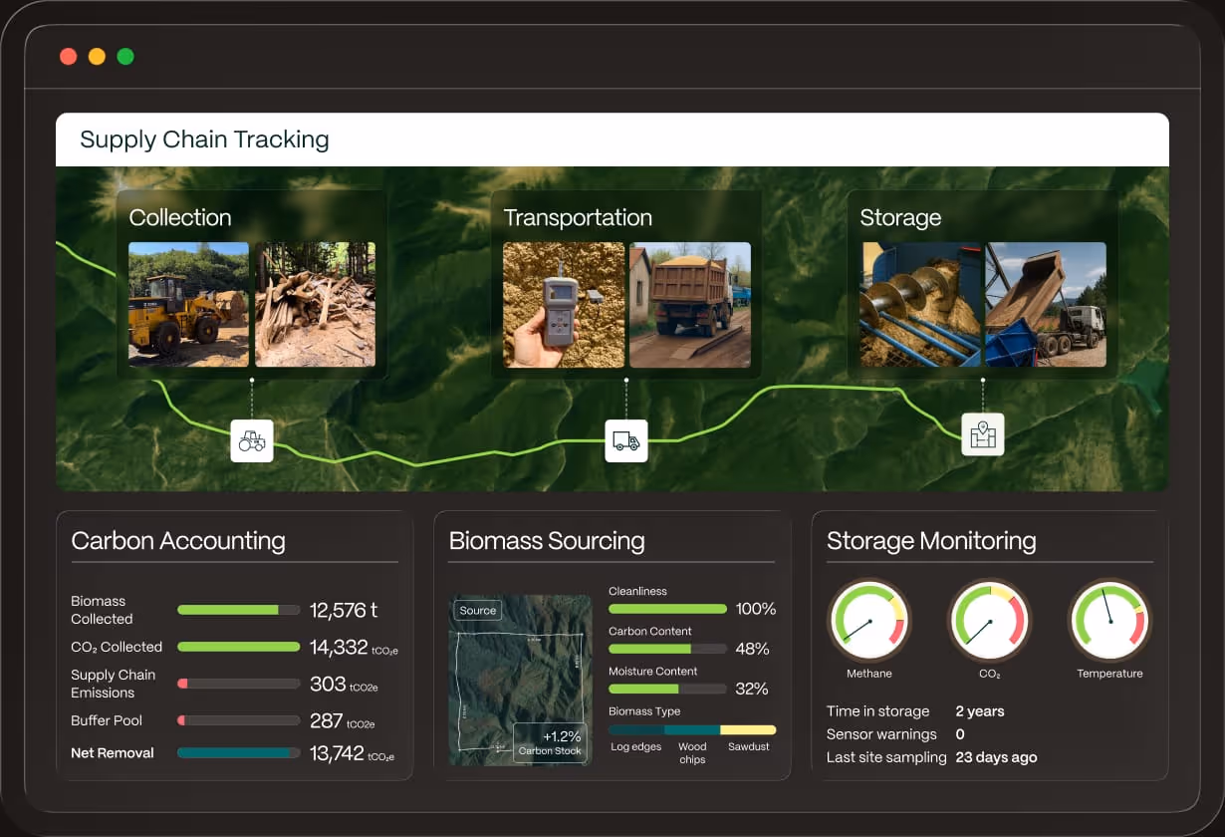Viewport: 1225px width, 837px height.
Task: Click the 303 tCO2e emissions value
Action: [344, 685]
